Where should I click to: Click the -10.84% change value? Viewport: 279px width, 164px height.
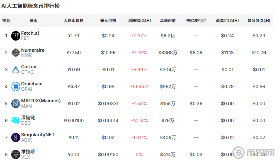pyautogui.click(x=139, y=87)
